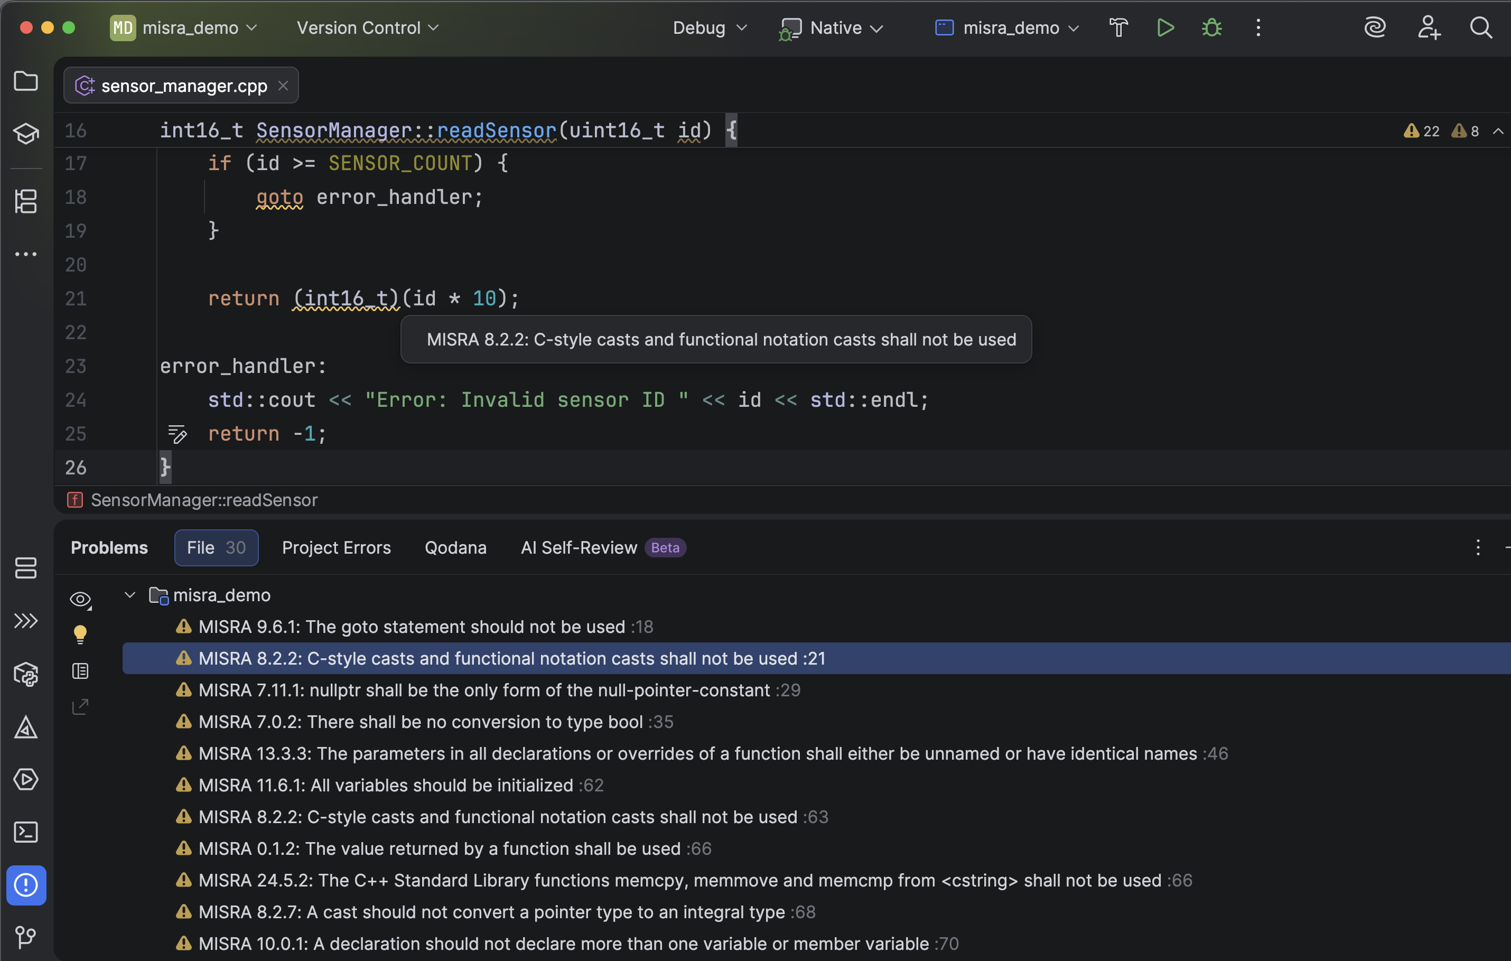Image resolution: width=1511 pixels, height=961 pixels.
Task: Open the AI Assistant spiral icon
Action: point(1375,27)
